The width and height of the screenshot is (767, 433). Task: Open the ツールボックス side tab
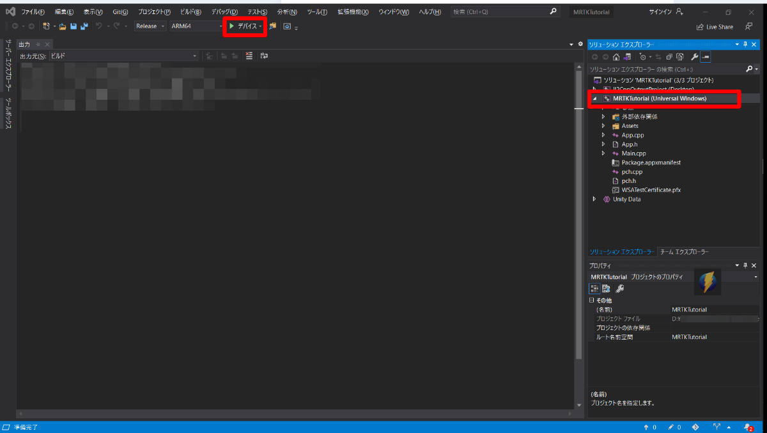point(8,114)
